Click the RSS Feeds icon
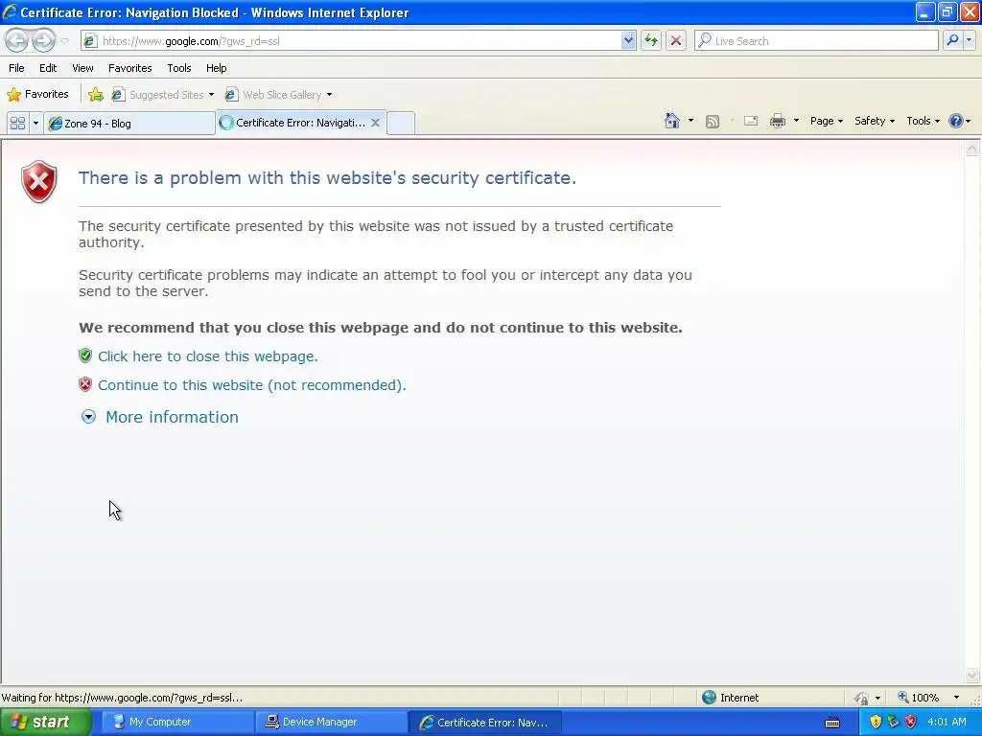 pyautogui.click(x=713, y=122)
